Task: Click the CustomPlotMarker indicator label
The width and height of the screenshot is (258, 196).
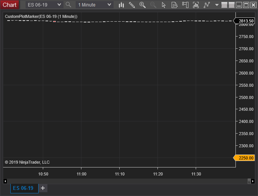Action: (41, 16)
